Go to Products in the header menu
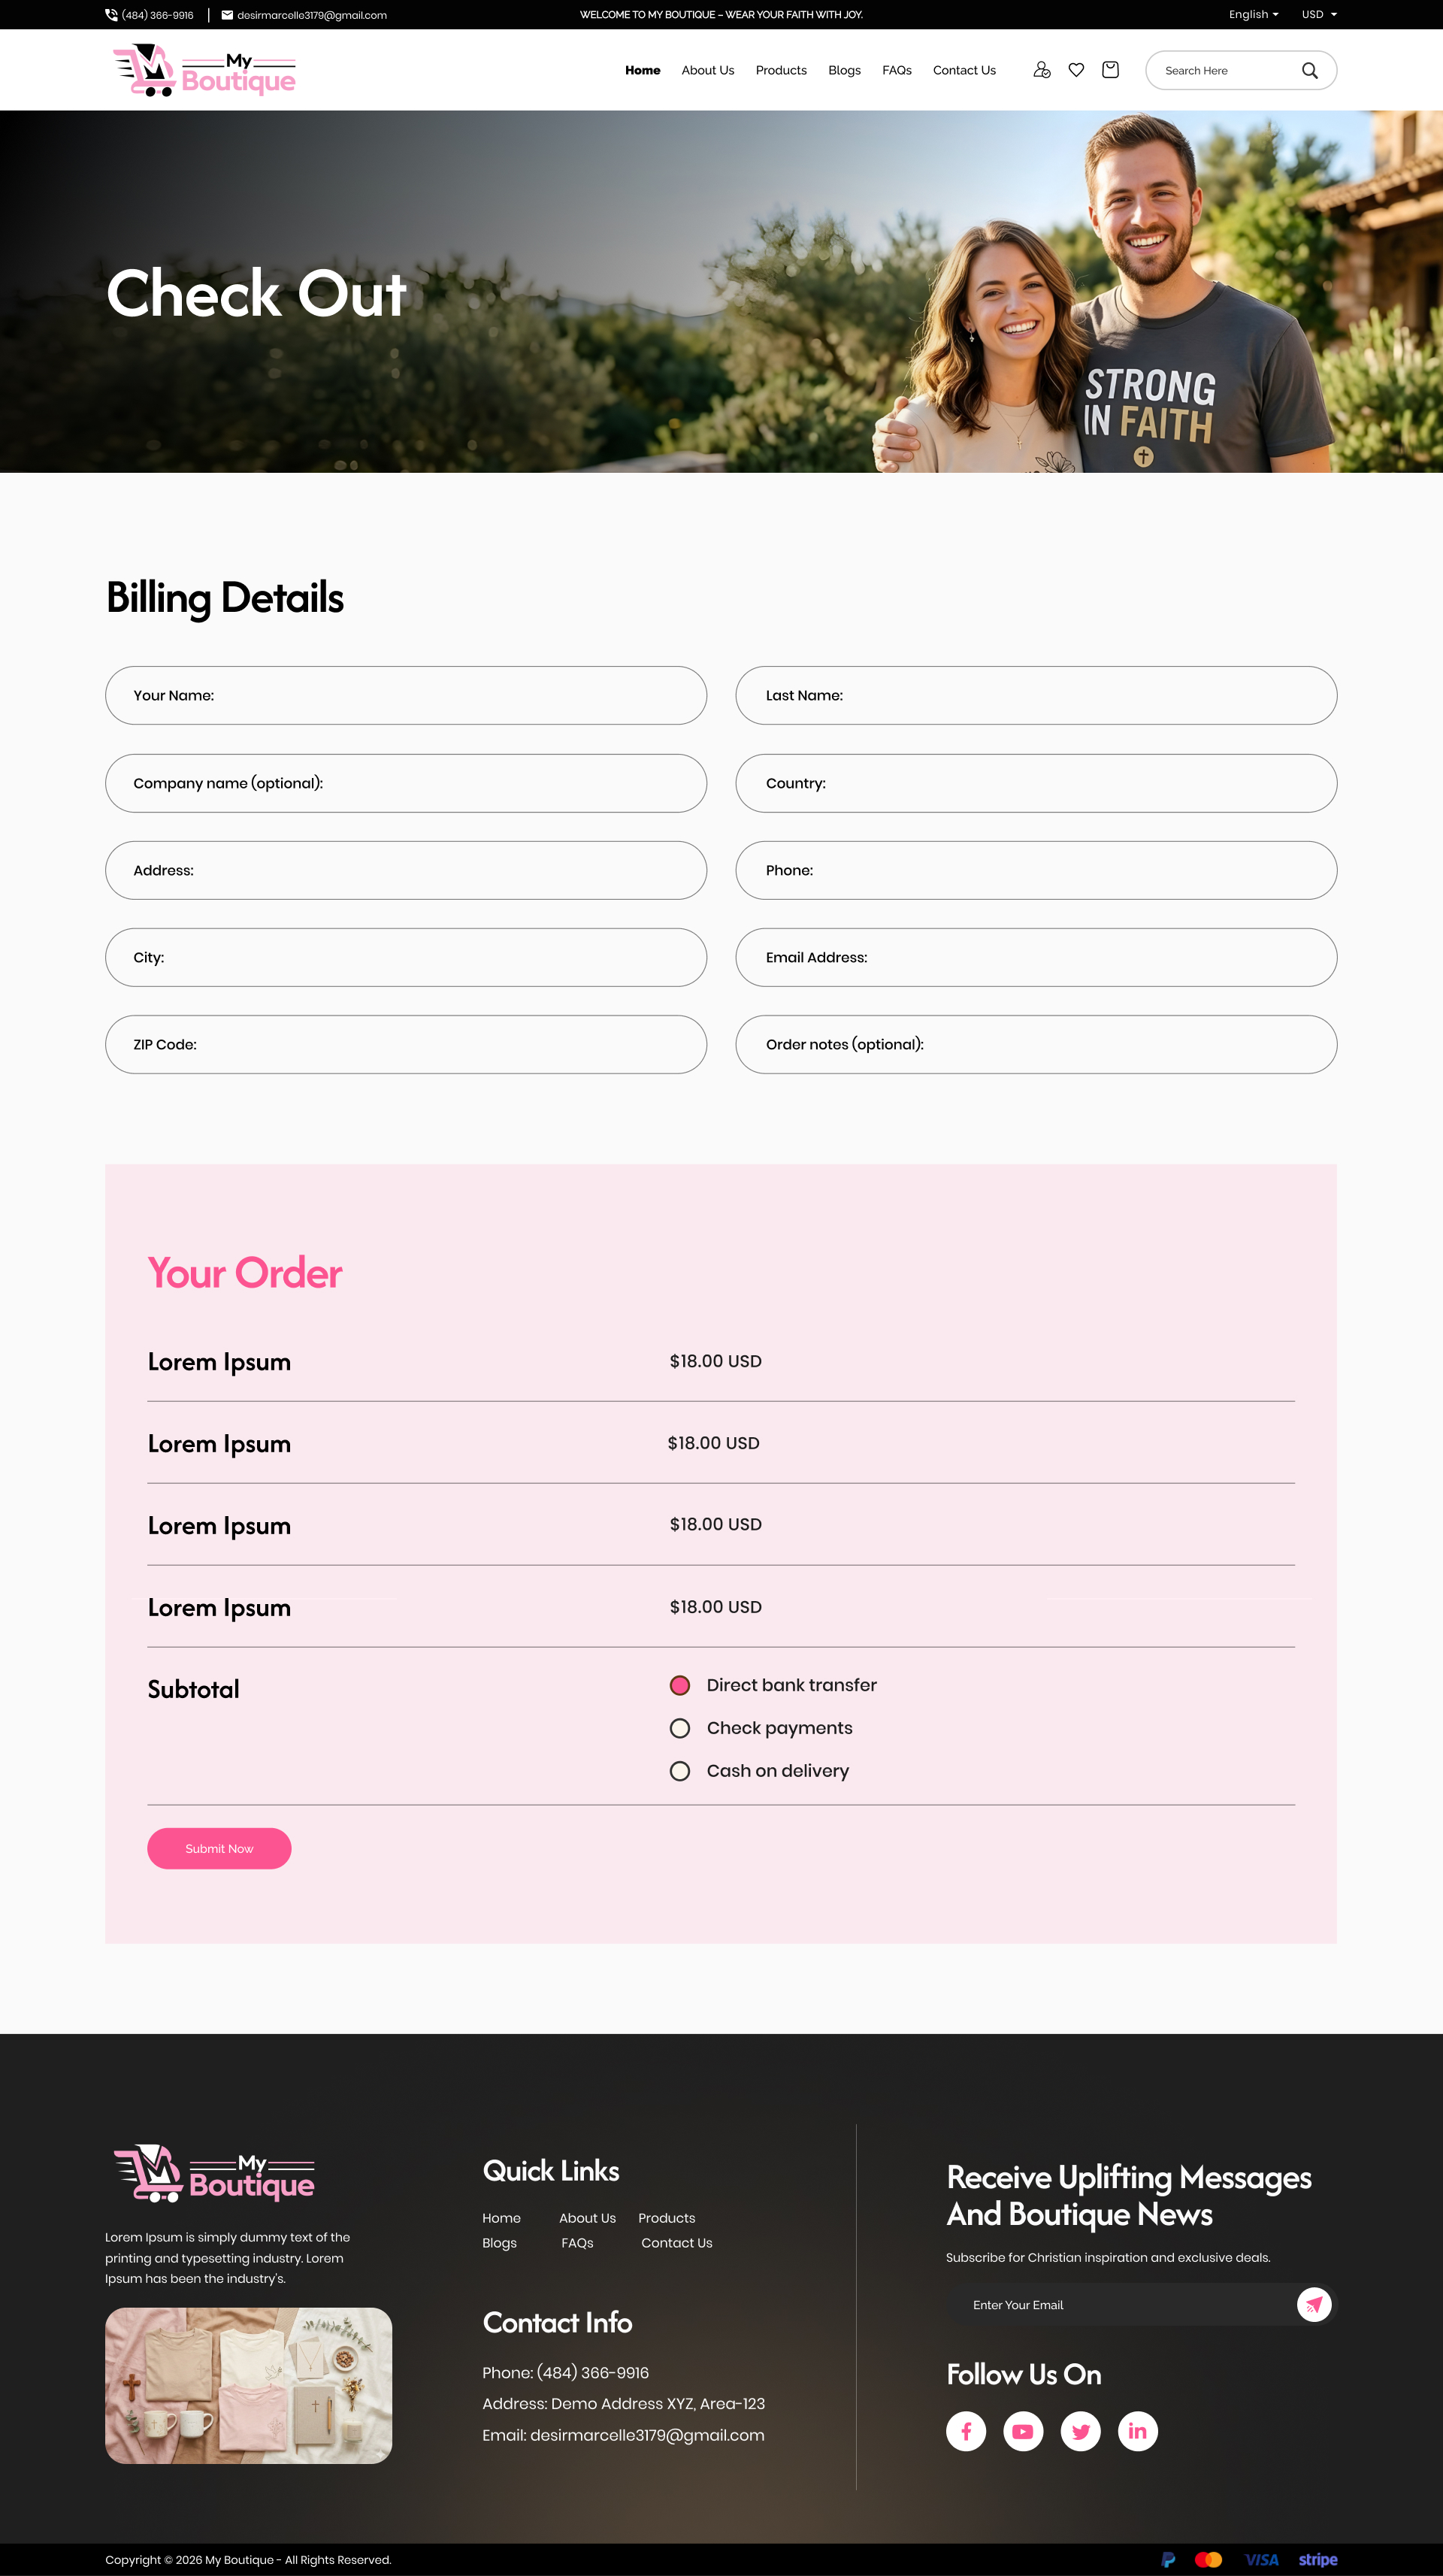 [x=781, y=71]
